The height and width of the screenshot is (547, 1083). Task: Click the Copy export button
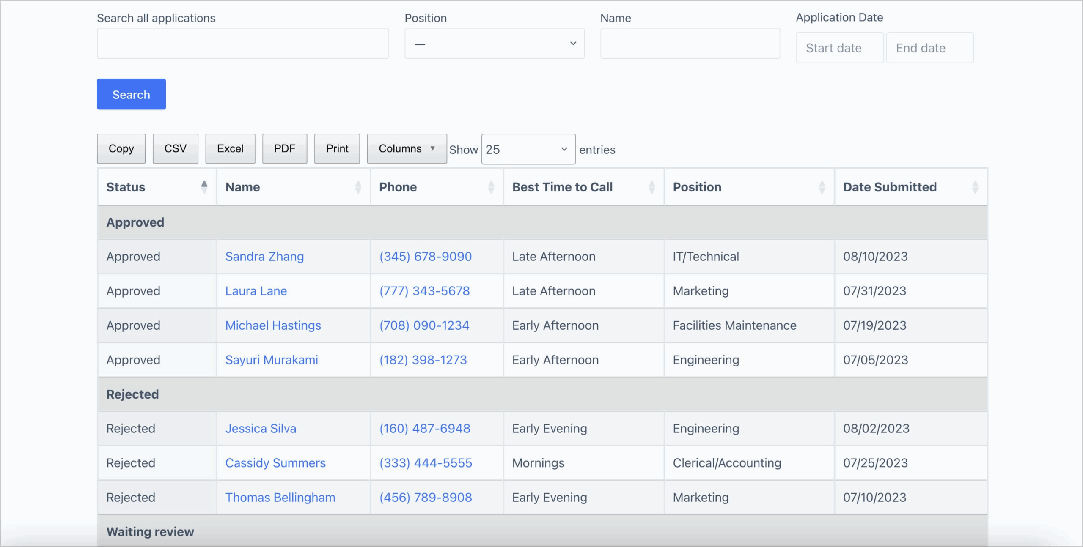click(x=121, y=149)
